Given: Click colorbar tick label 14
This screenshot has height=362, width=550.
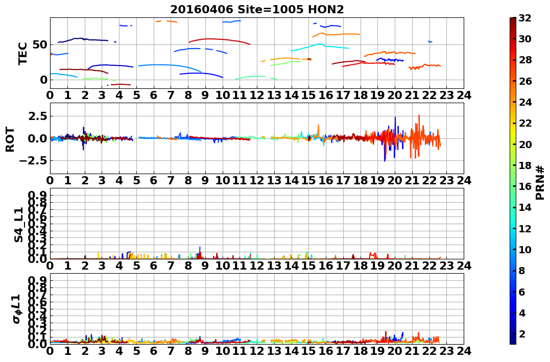Looking at the screenshot, I should click(x=525, y=207).
